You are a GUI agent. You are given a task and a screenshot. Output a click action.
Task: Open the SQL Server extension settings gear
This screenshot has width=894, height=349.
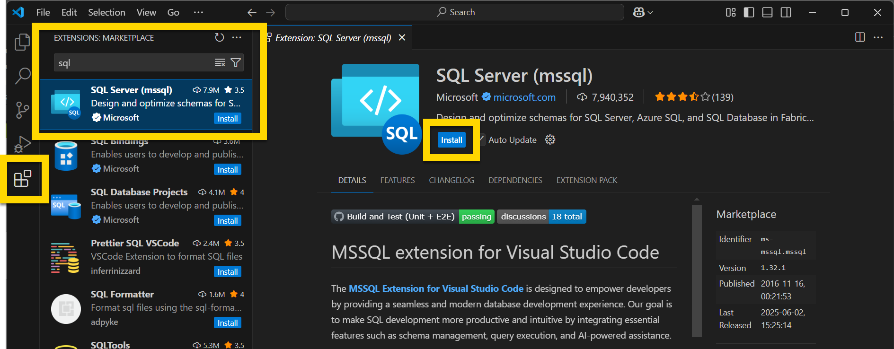pos(550,140)
